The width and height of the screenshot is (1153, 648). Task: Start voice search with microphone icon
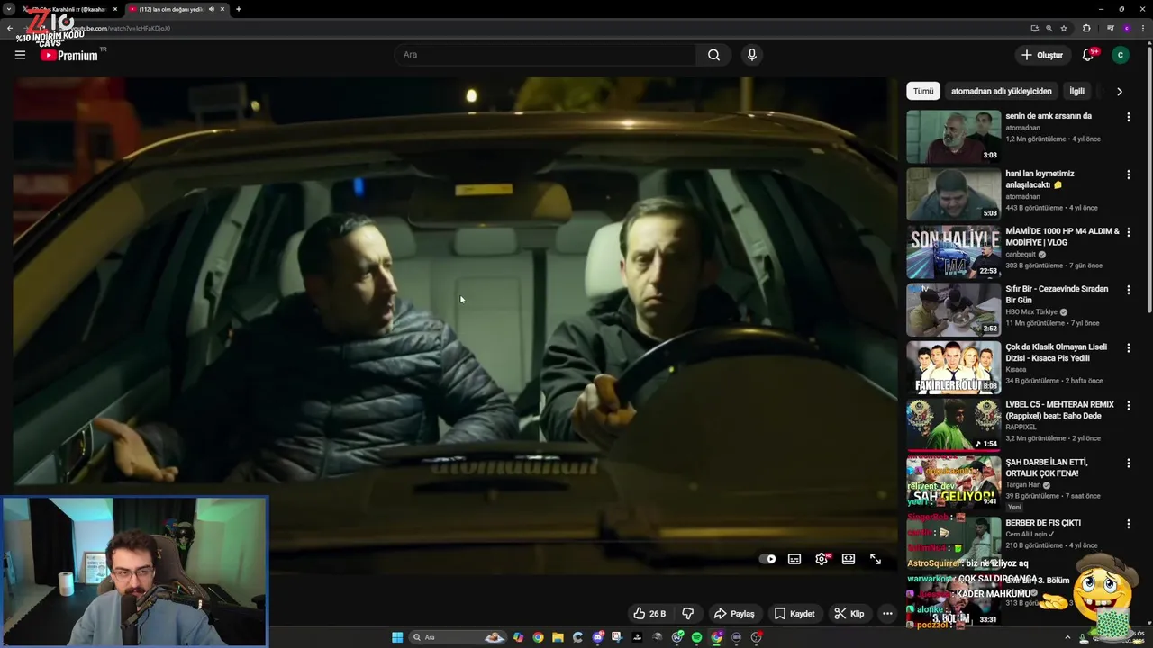click(752, 55)
